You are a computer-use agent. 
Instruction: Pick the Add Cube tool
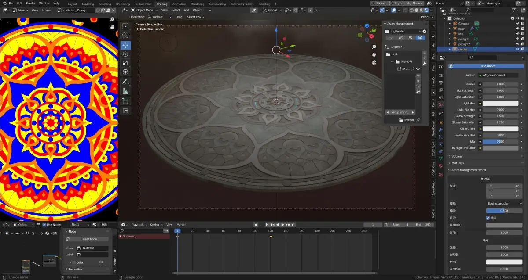point(125,101)
